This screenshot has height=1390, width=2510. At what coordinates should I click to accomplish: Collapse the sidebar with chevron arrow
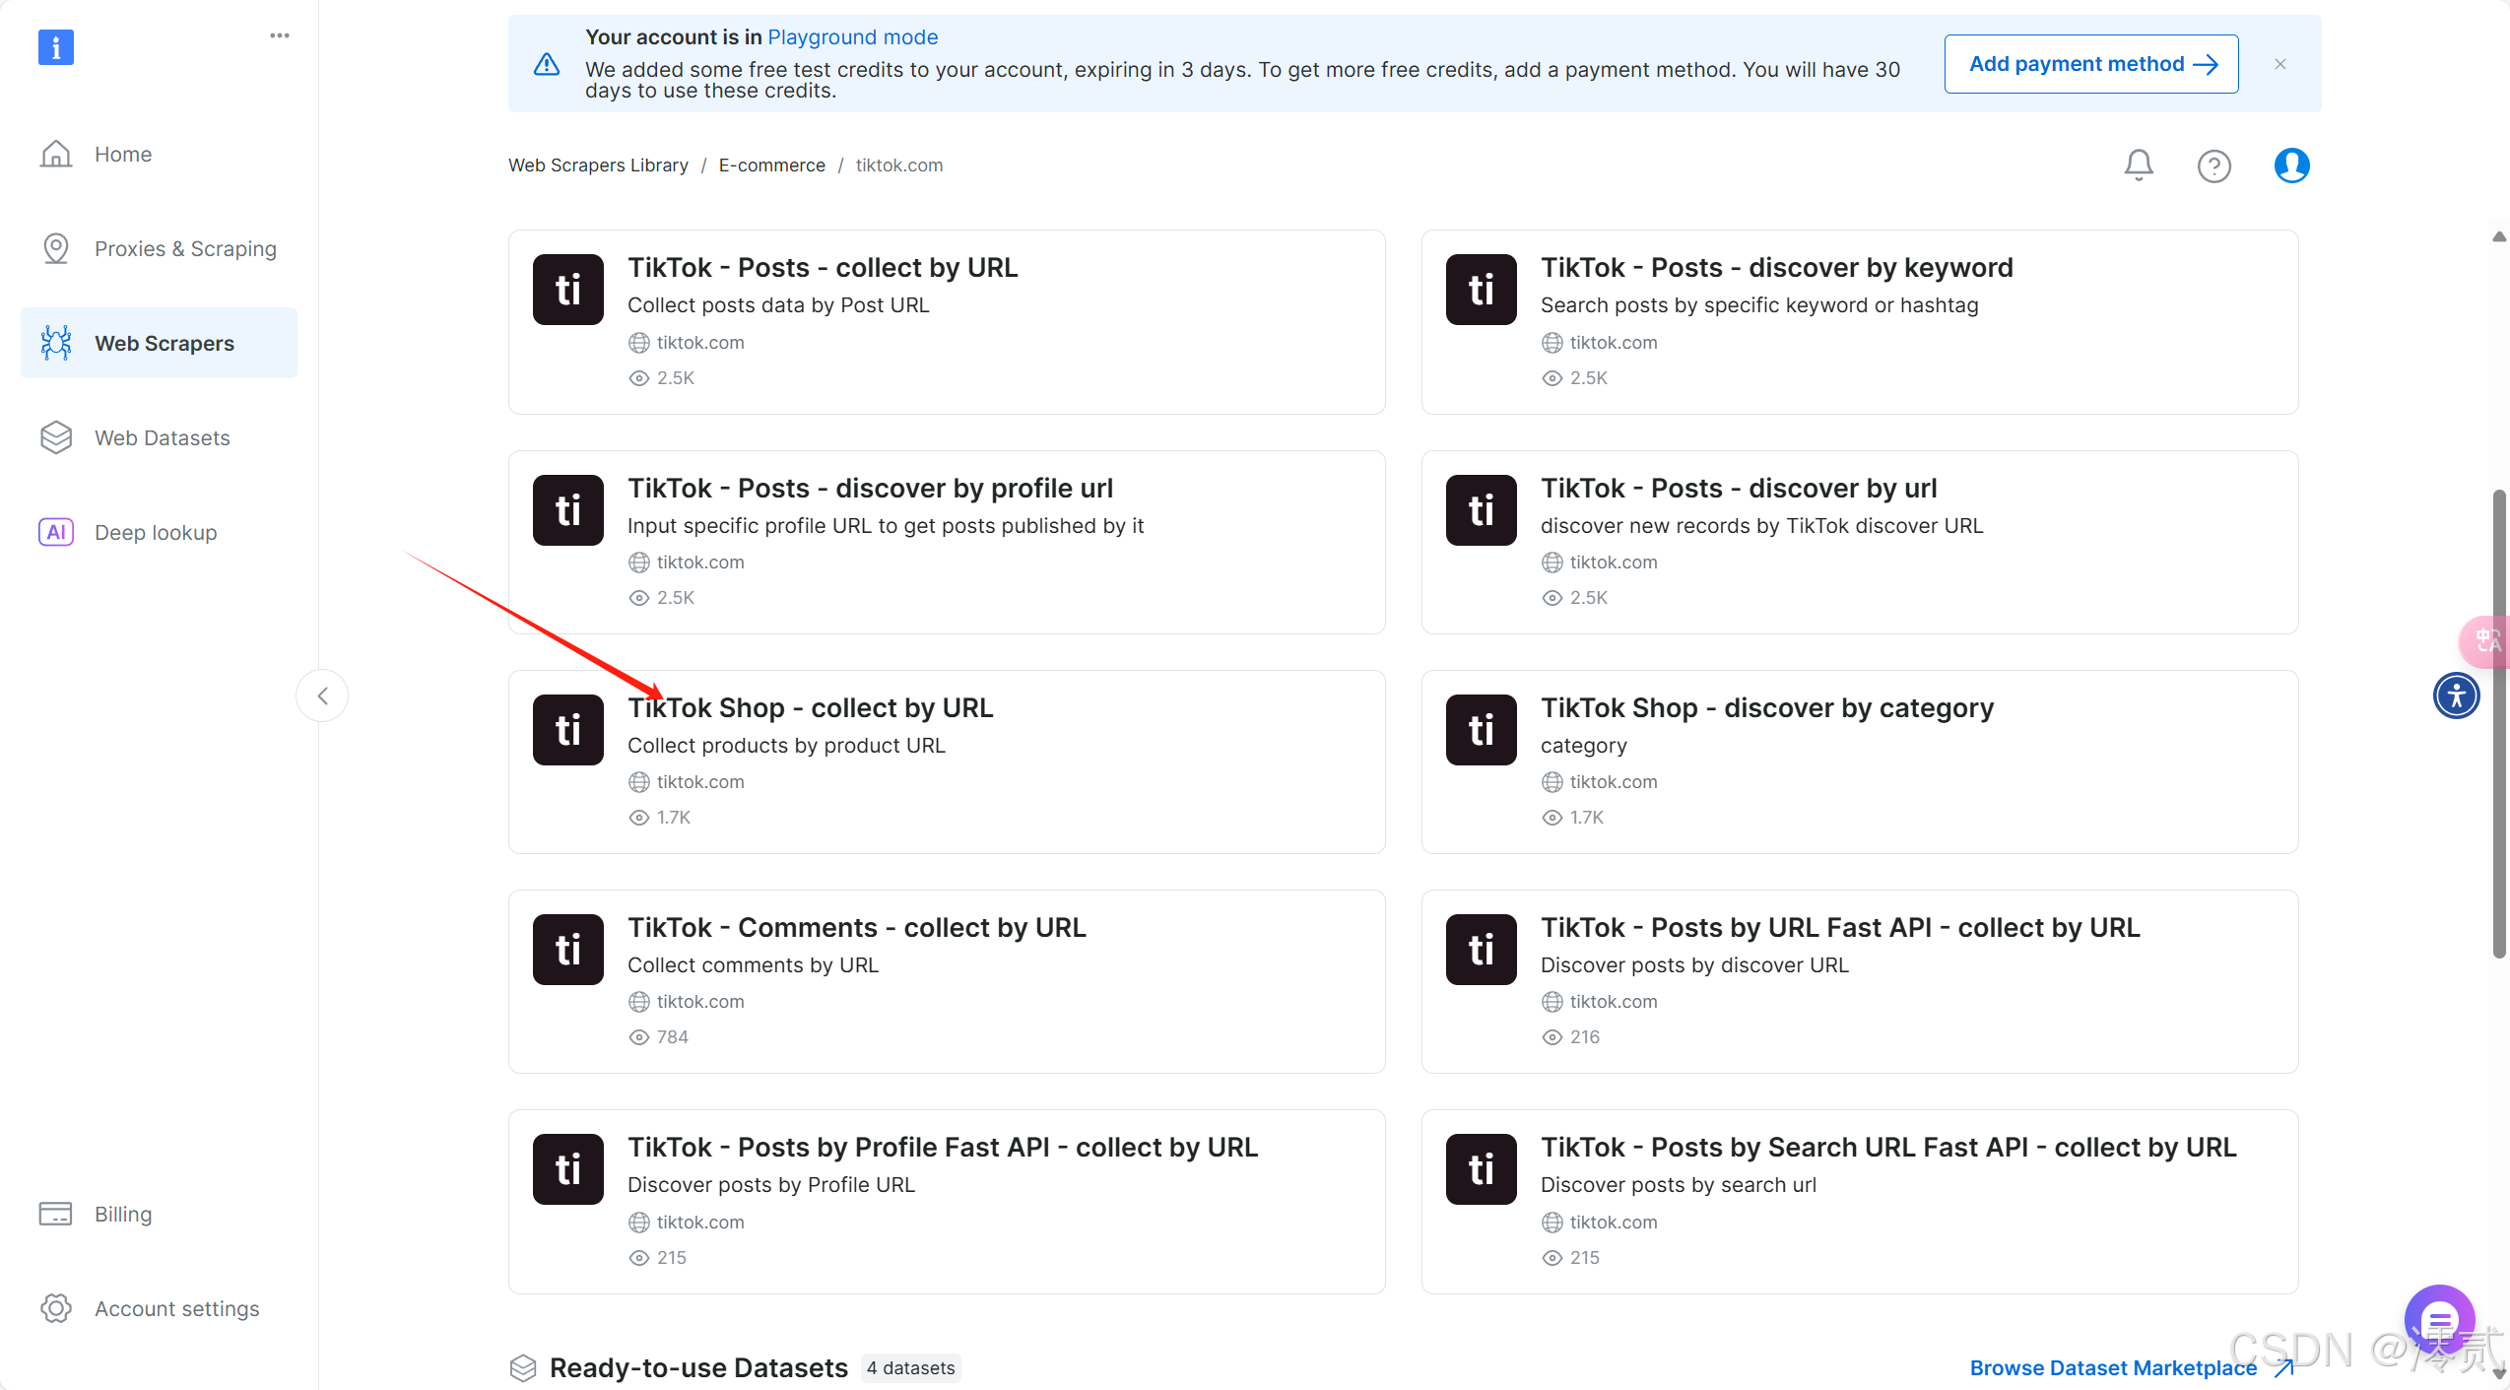click(x=322, y=695)
